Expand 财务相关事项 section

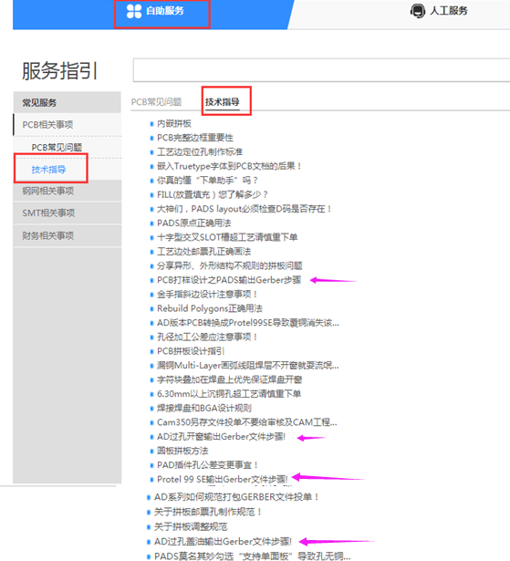tap(68, 235)
